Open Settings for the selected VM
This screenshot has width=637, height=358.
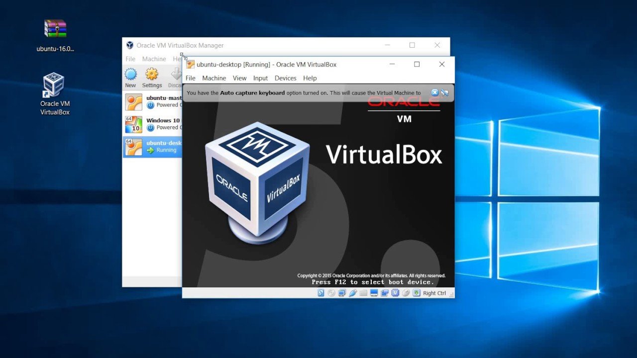tap(152, 77)
